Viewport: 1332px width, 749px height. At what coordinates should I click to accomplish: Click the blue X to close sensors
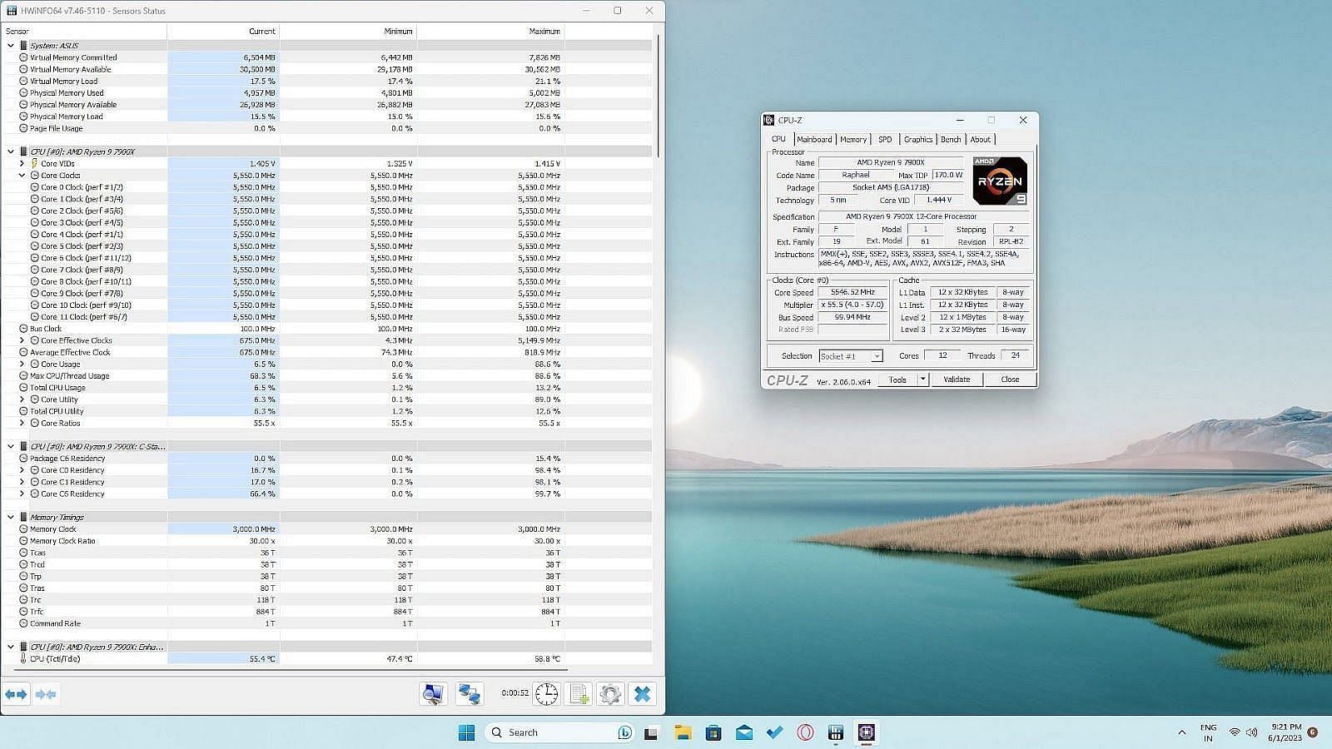pos(642,693)
